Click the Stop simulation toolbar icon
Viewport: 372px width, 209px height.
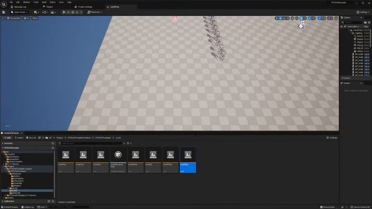73,12
